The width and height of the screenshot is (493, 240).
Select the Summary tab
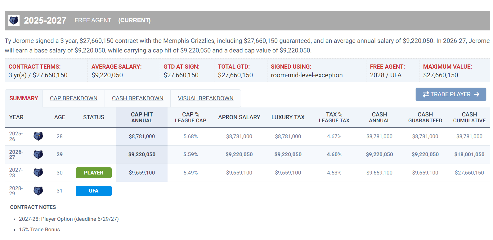tap(24, 98)
